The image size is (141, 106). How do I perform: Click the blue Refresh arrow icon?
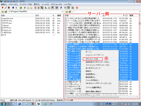tap(61, 8)
